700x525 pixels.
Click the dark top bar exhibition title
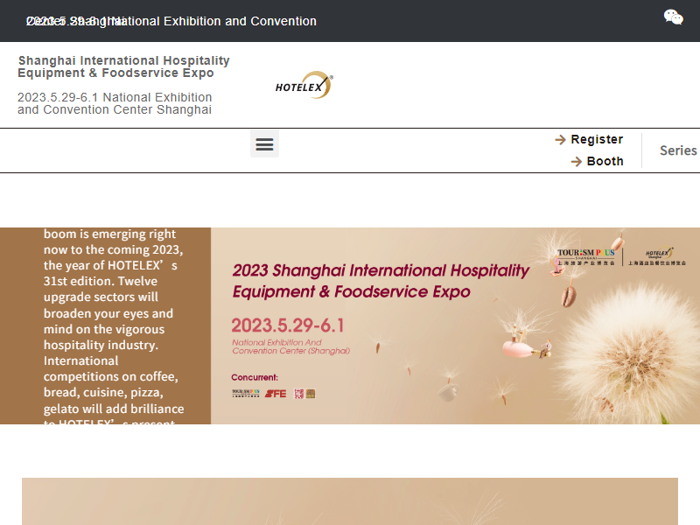(x=171, y=21)
